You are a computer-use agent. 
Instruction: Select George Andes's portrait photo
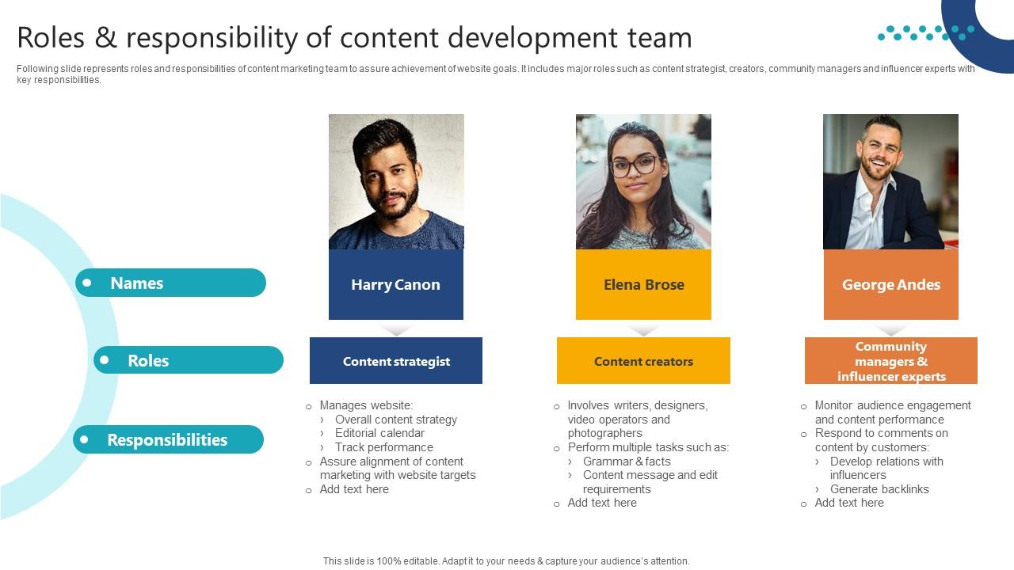click(x=890, y=181)
